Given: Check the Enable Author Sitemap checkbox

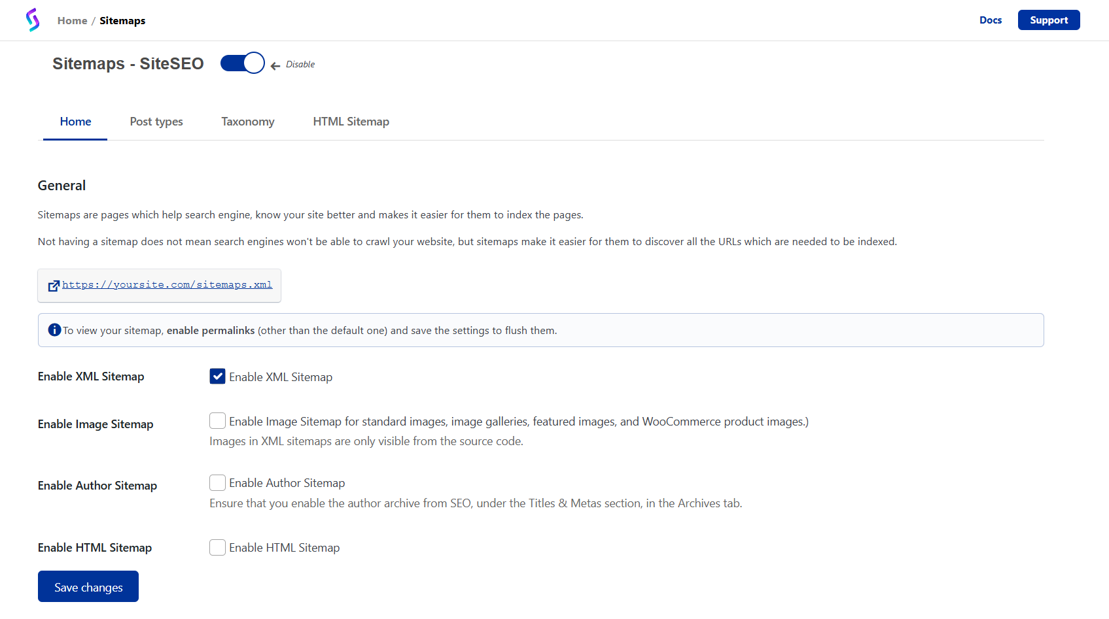Looking at the screenshot, I should 217,482.
